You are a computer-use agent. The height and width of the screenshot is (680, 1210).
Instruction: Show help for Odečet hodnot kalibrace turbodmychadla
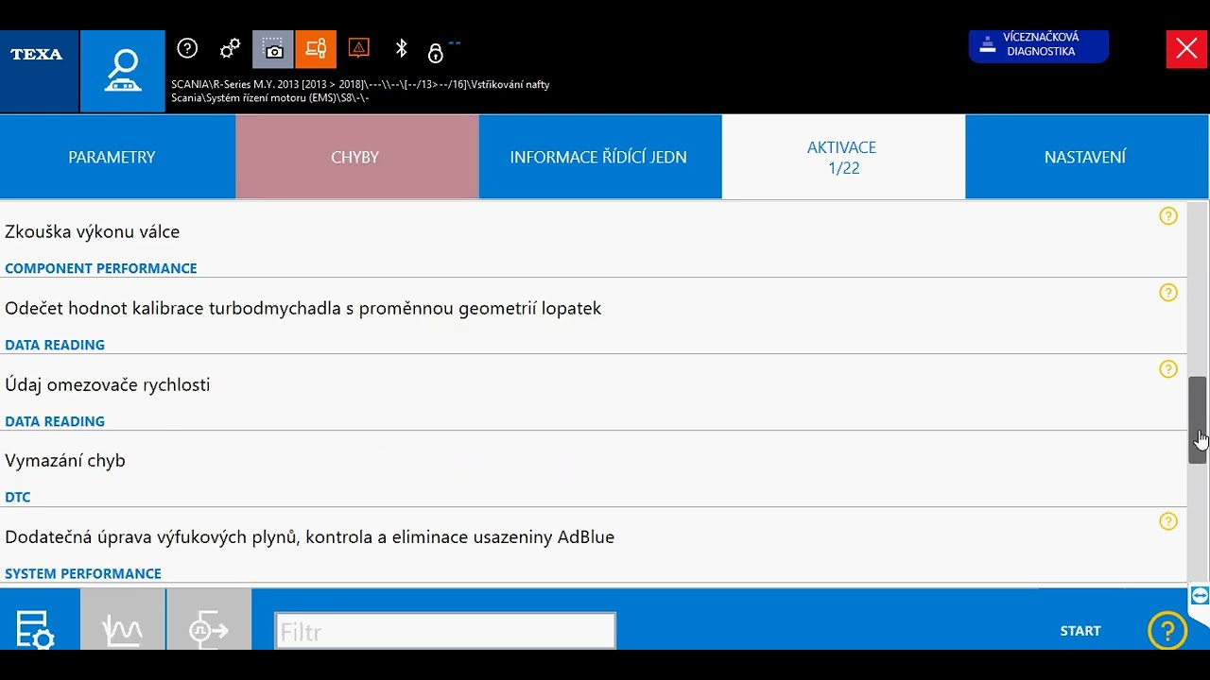click(1168, 293)
